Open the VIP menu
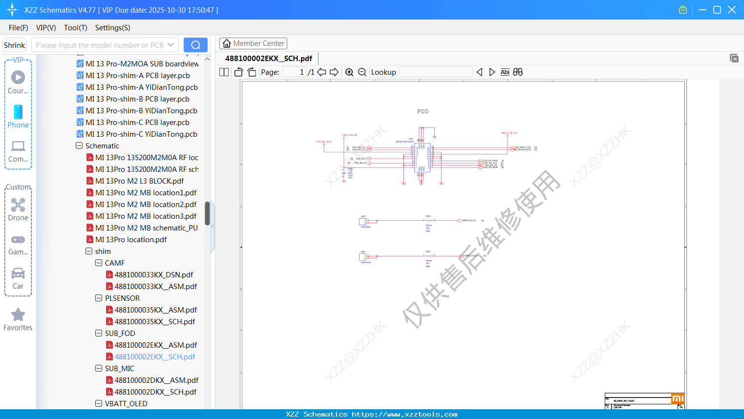The image size is (744, 419). click(x=46, y=27)
